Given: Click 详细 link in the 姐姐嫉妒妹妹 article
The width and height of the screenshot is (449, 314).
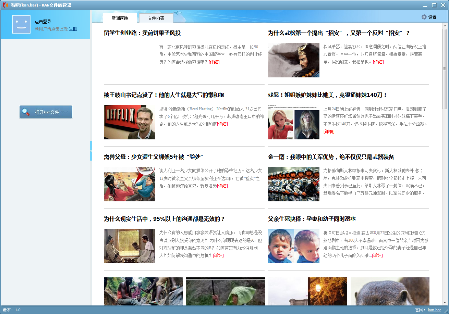Looking at the screenshot, I should (329, 131).
